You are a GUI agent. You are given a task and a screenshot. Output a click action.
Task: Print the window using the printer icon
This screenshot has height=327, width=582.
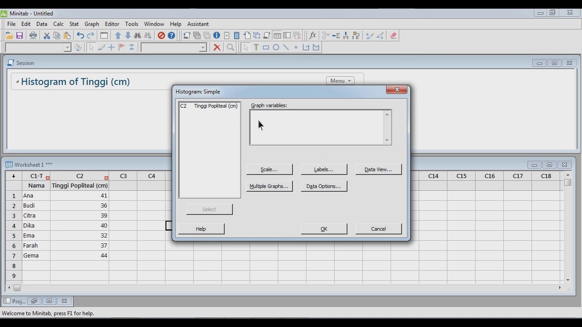pyautogui.click(x=33, y=35)
